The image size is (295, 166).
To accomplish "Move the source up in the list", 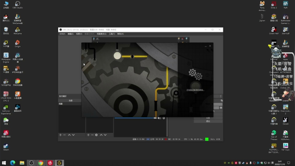I will click(101, 135).
